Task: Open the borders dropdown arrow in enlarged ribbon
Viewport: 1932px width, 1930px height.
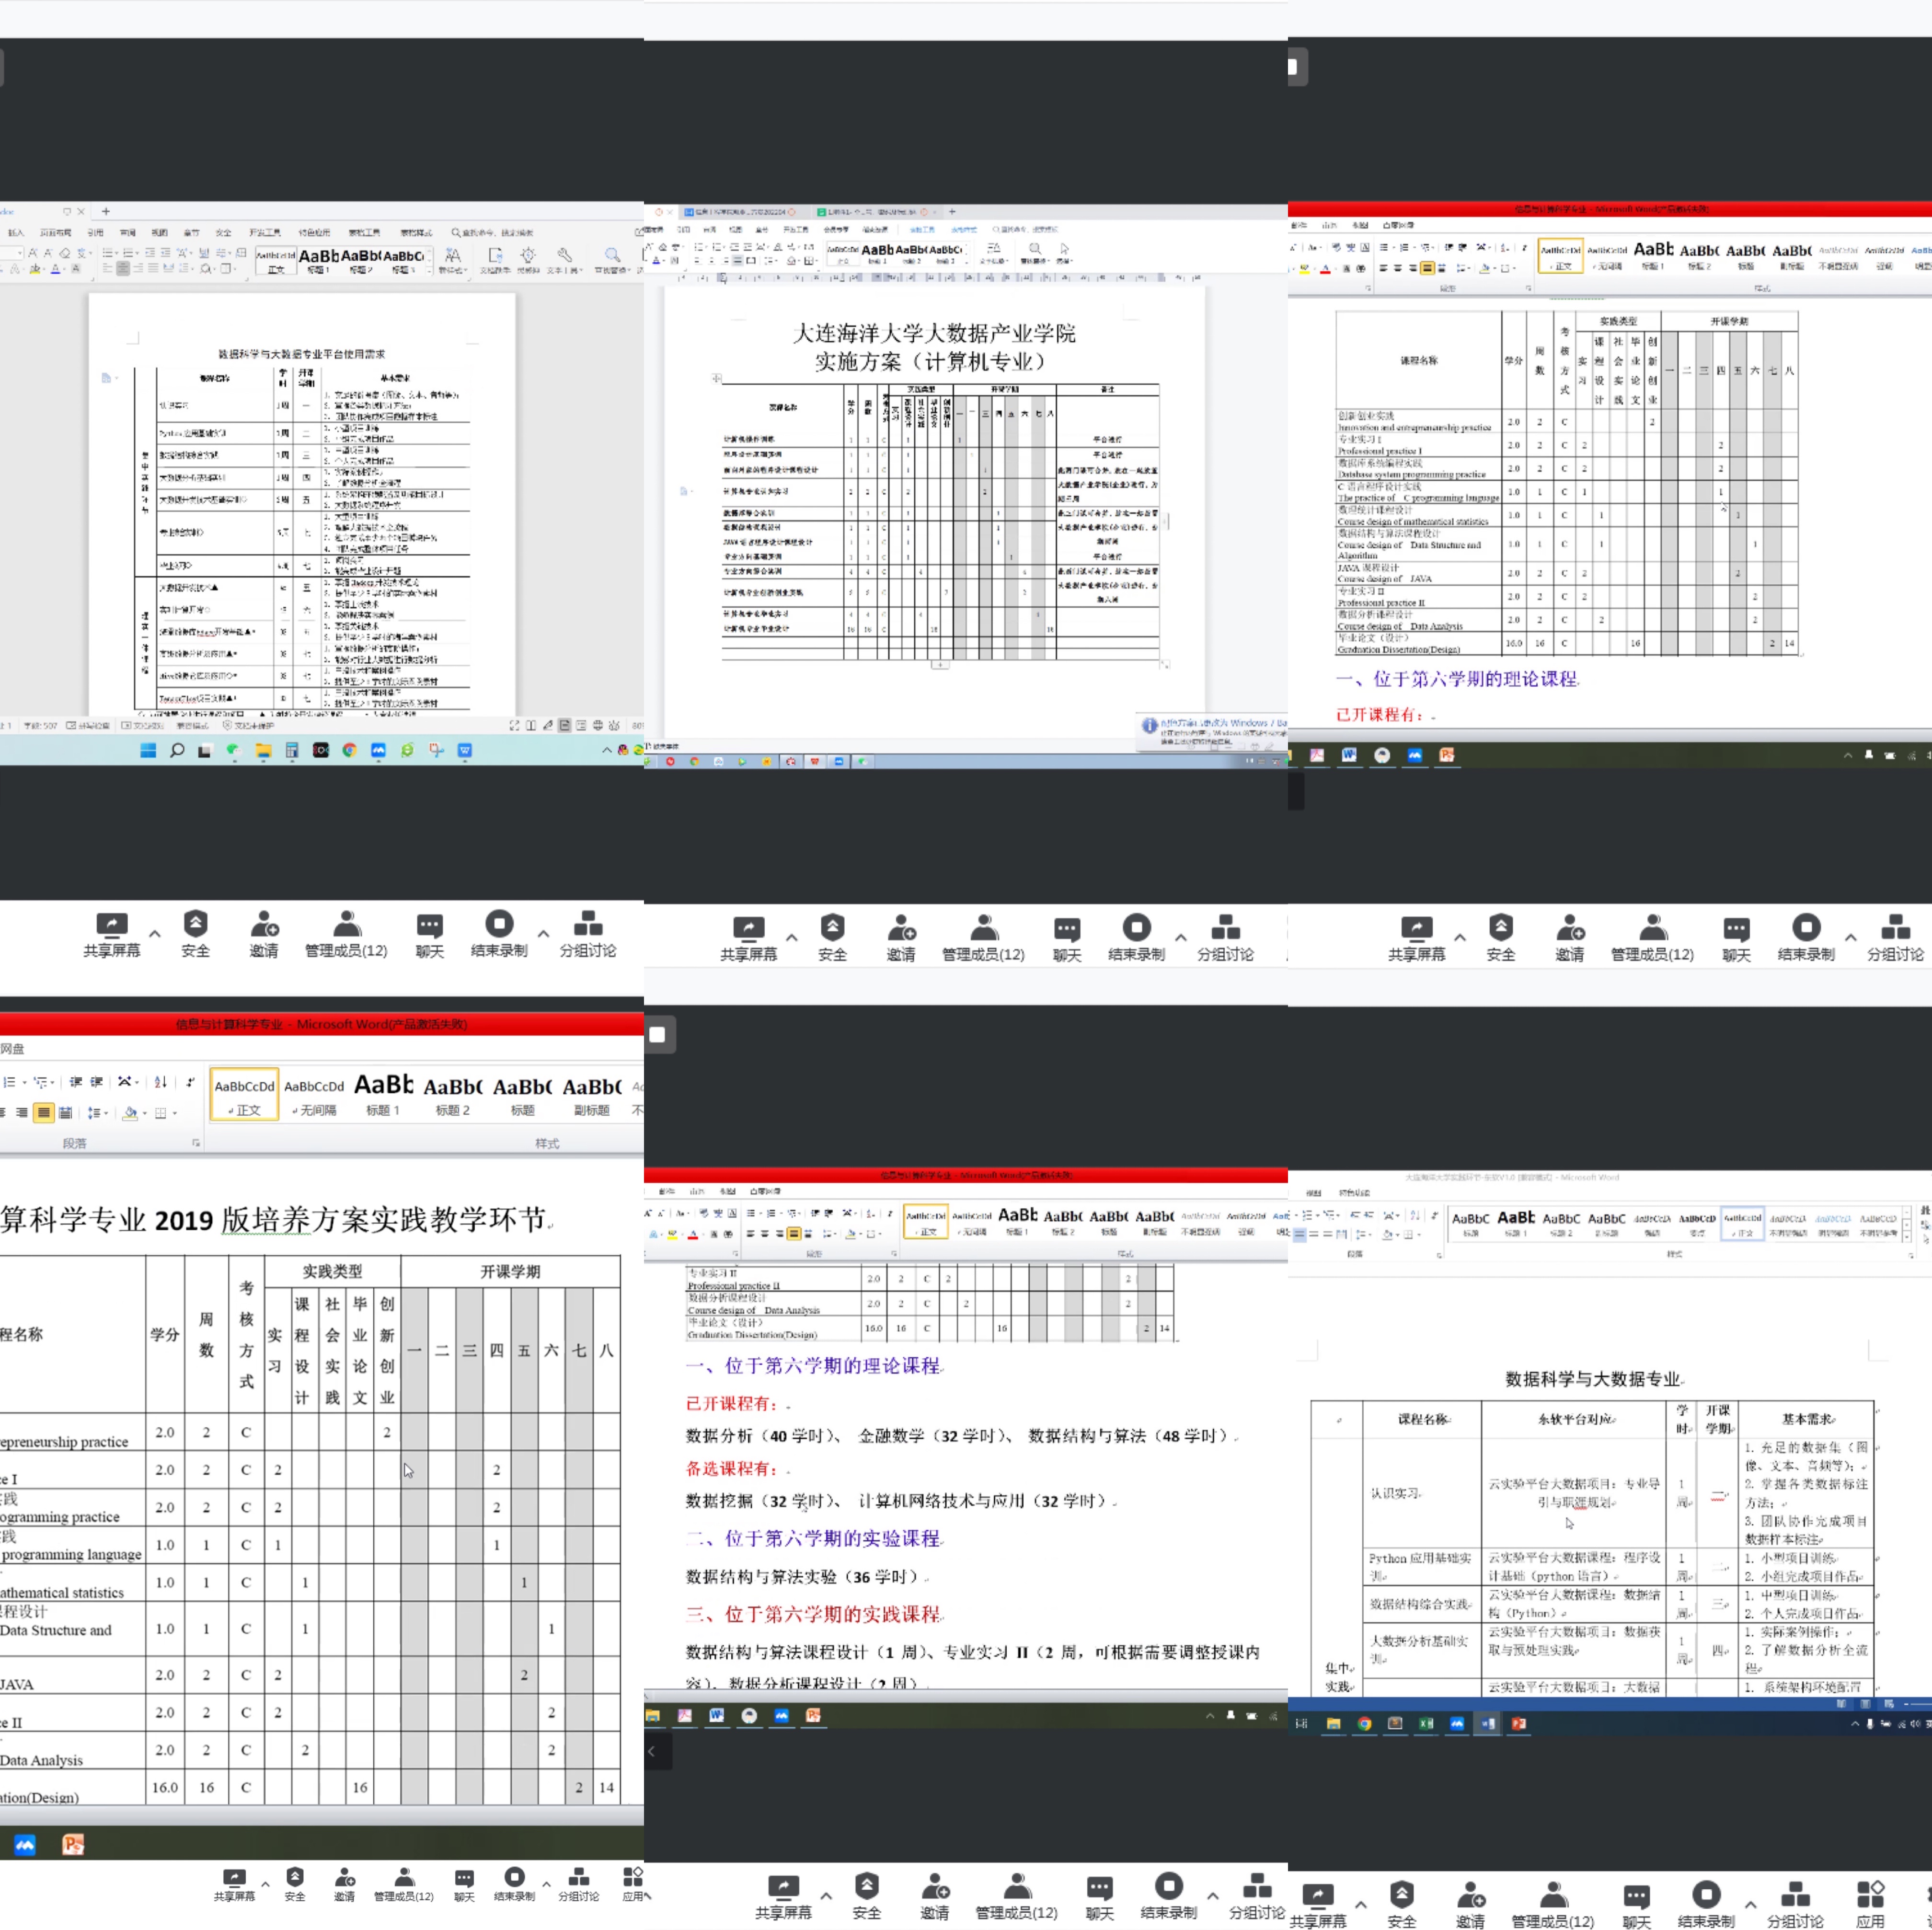Action: click(x=175, y=1113)
